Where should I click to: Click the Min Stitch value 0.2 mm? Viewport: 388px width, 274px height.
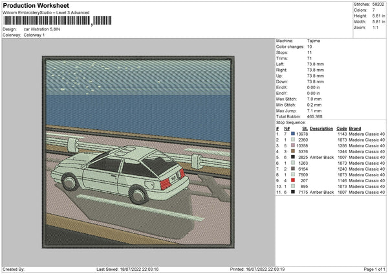point(314,105)
